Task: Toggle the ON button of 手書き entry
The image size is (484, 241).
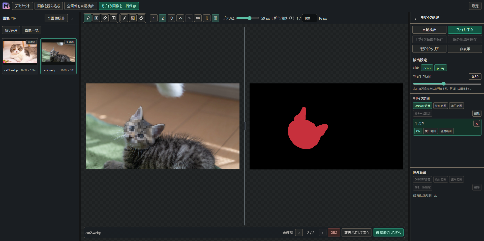Action: click(x=418, y=131)
